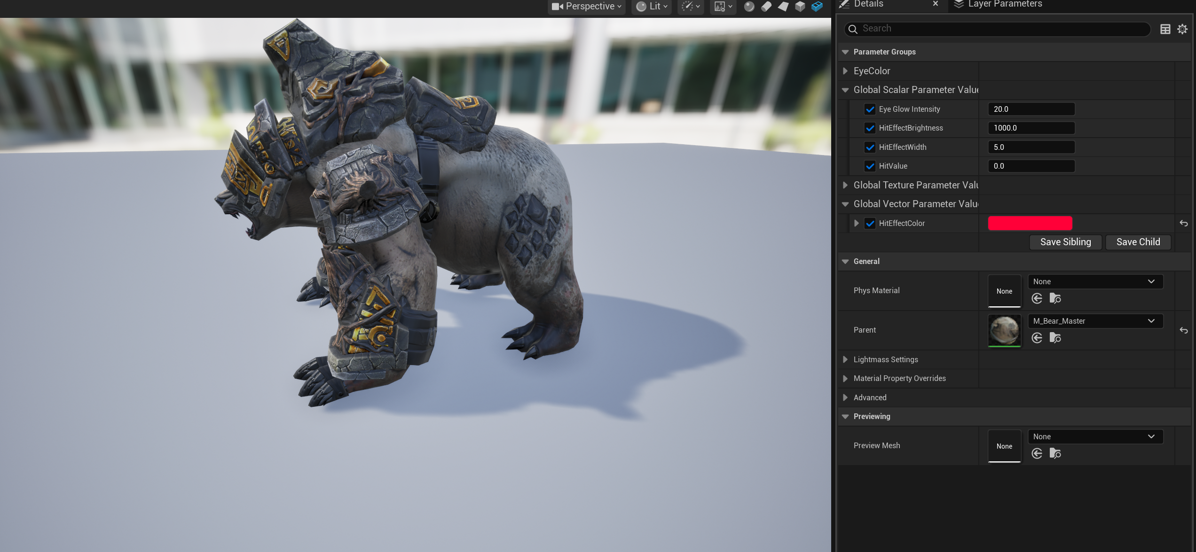This screenshot has width=1196, height=552.
Task: Disable the HitEffectColor parameter checkbox
Action: pyautogui.click(x=870, y=224)
